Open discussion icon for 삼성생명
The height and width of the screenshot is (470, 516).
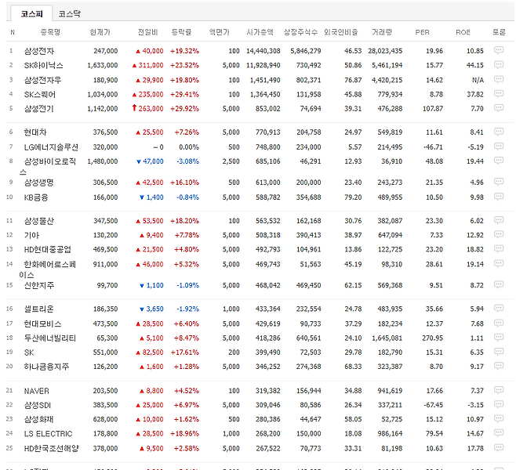pyautogui.click(x=499, y=182)
